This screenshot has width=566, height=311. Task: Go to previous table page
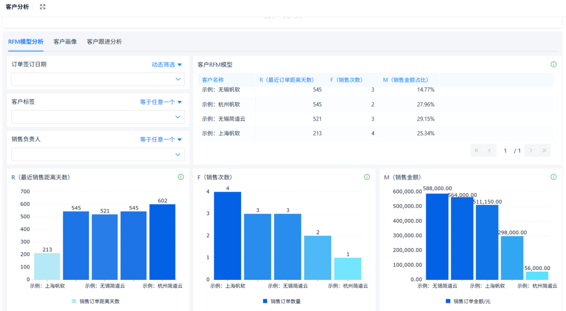pos(490,151)
